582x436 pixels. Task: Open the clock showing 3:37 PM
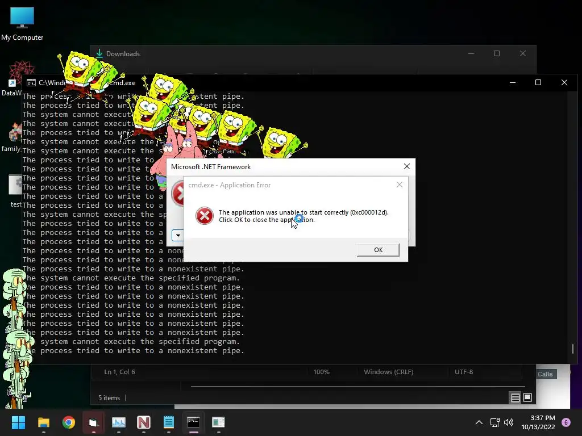(x=538, y=422)
